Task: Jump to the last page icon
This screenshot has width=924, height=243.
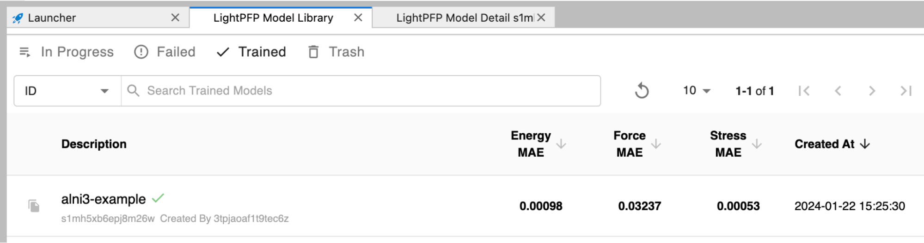Action: click(x=906, y=91)
